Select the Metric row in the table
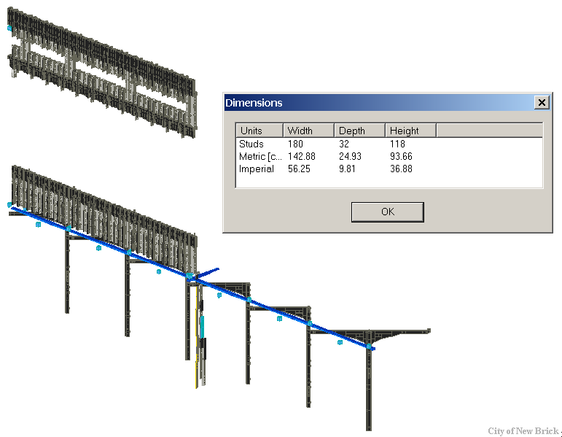The height and width of the screenshot is (437, 562). click(x=389, y=156)
